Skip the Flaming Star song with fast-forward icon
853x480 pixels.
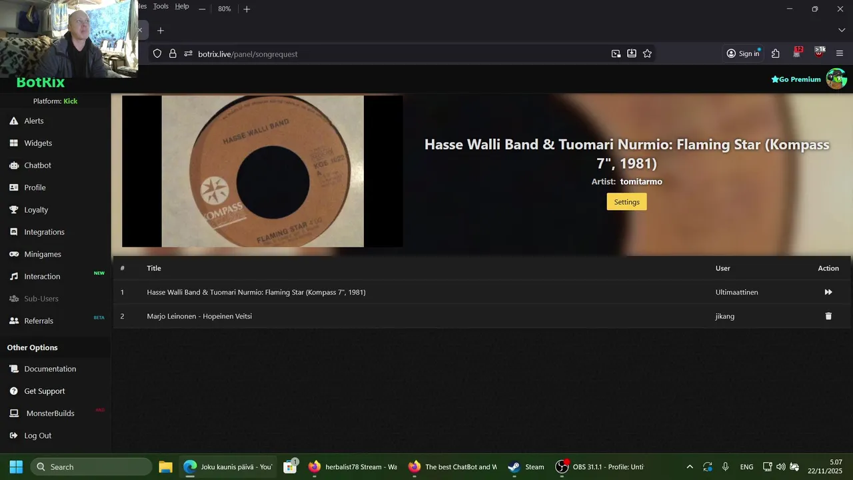(x=828, y=292)
